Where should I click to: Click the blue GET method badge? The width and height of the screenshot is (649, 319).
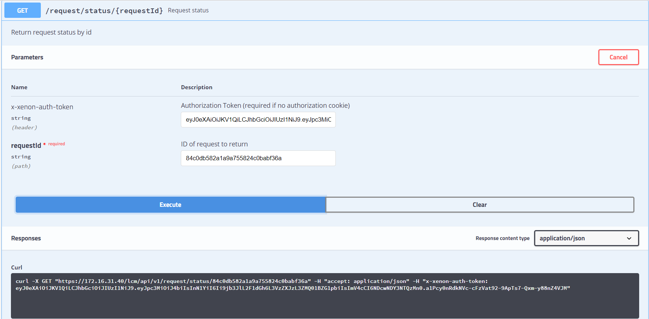click(22, 11)
